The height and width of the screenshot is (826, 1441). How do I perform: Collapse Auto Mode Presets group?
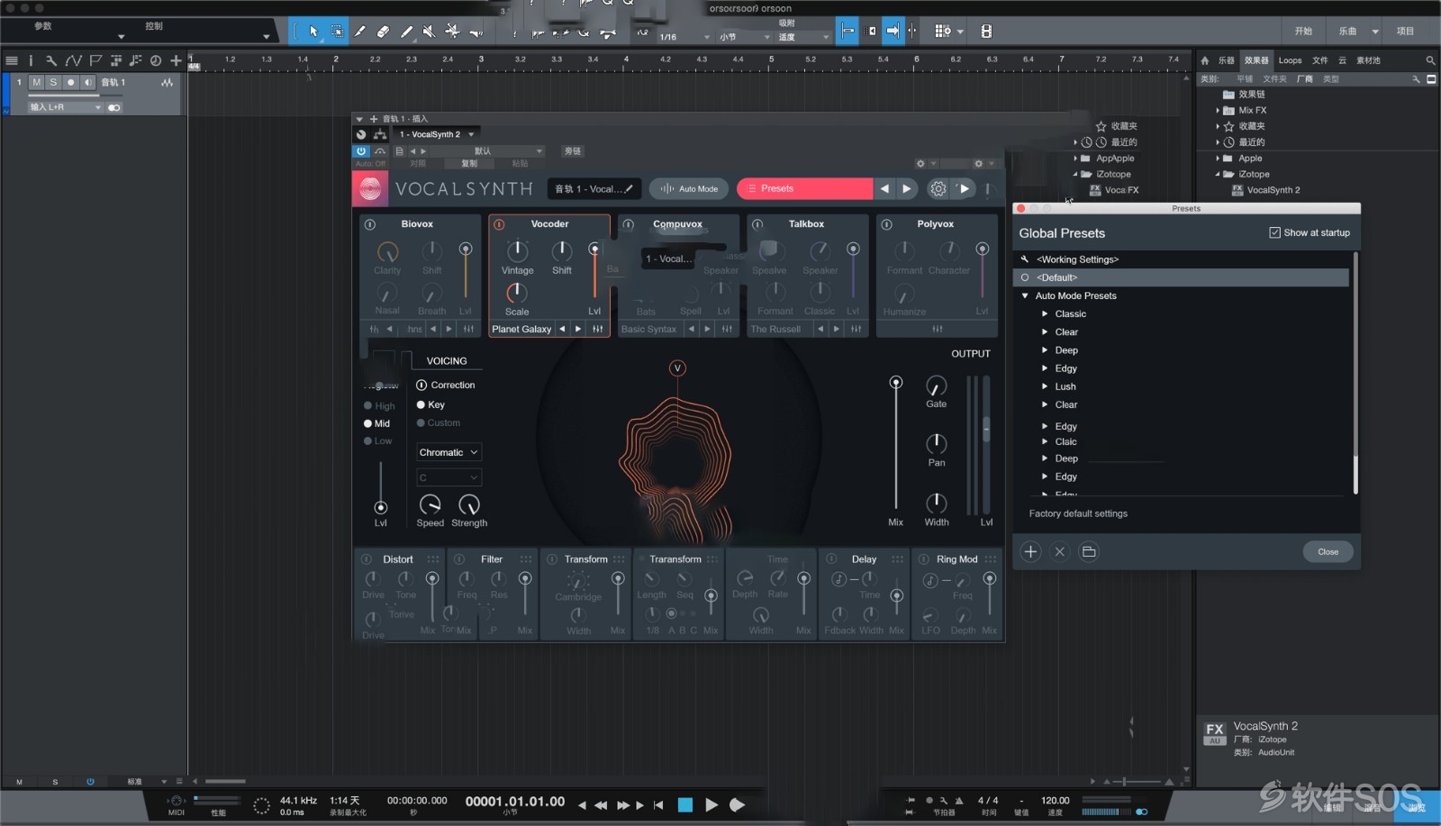(1025, 295)
